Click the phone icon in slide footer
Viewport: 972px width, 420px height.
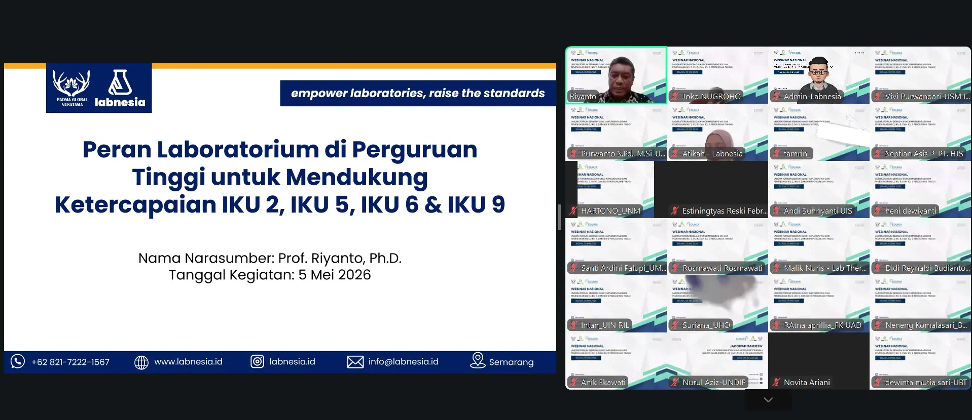coord(18,361)
